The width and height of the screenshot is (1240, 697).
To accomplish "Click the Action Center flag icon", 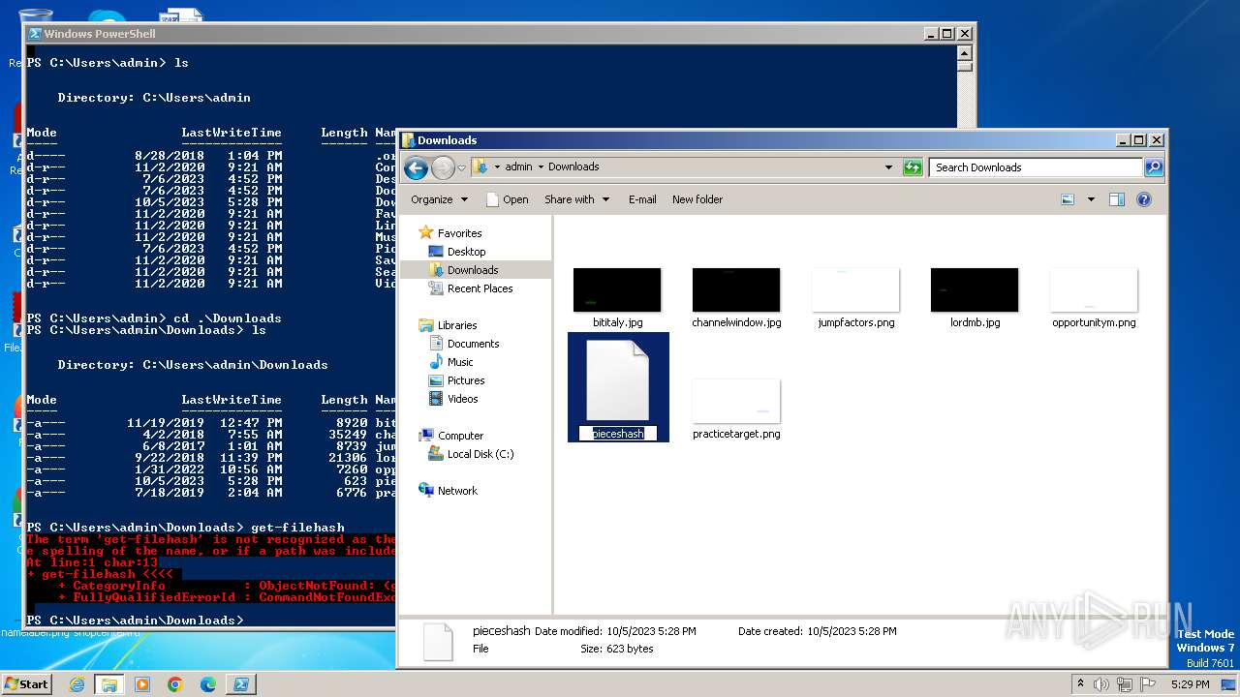I will coord(1148,684).
